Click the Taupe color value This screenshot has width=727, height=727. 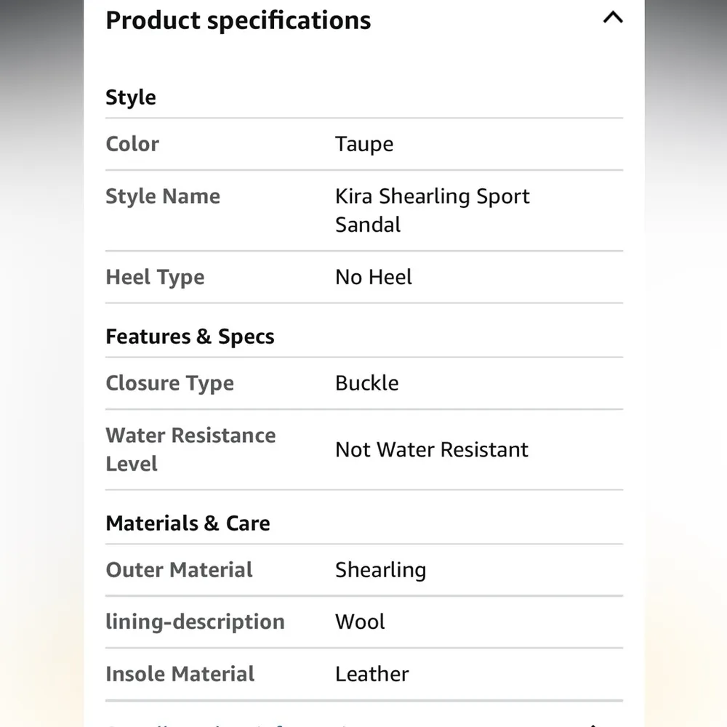tap(364, 144)
